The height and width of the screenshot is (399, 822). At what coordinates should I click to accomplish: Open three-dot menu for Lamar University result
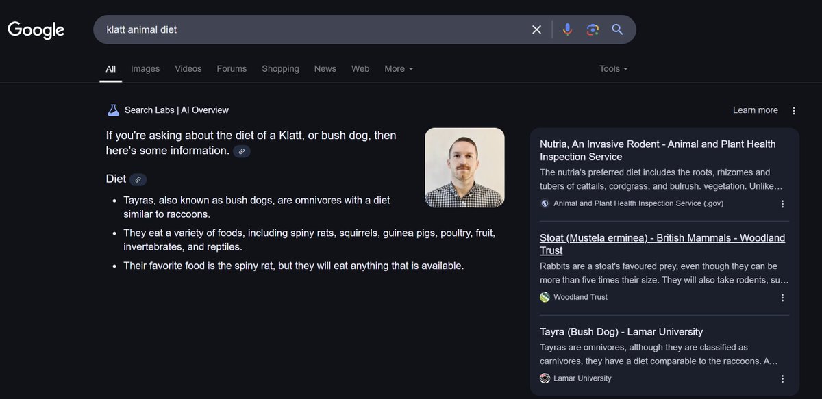782,378
